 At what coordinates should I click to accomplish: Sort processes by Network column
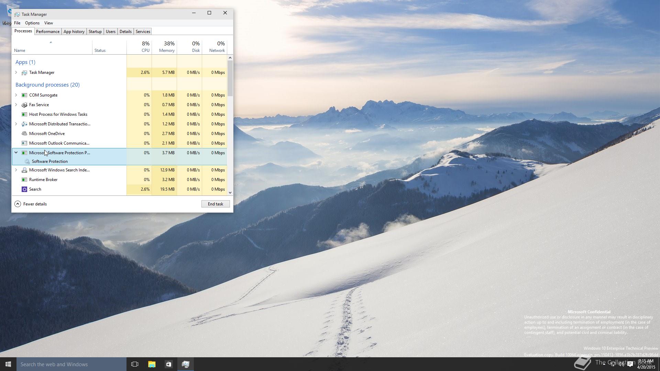214,47
